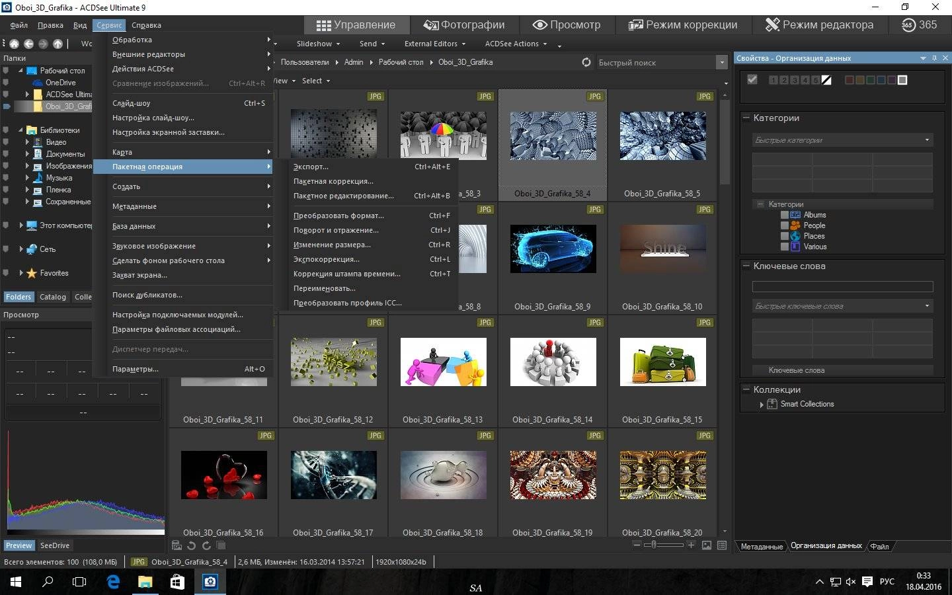Switch to Фотографии mode

(463, 25)
